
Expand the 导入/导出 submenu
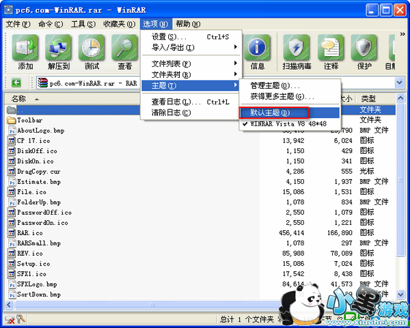point(191,47)
